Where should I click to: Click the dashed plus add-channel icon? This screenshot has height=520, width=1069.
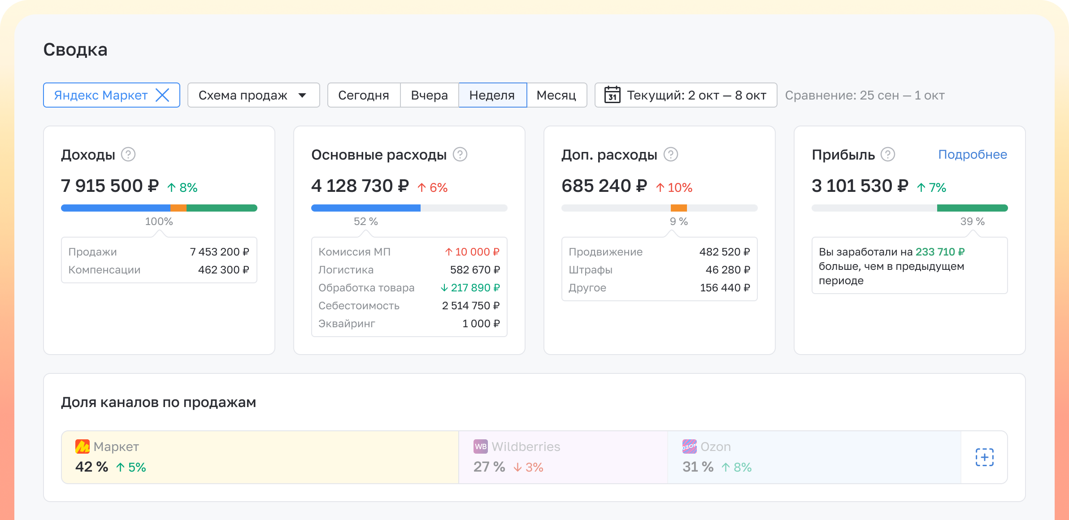[x=984, y=457]
